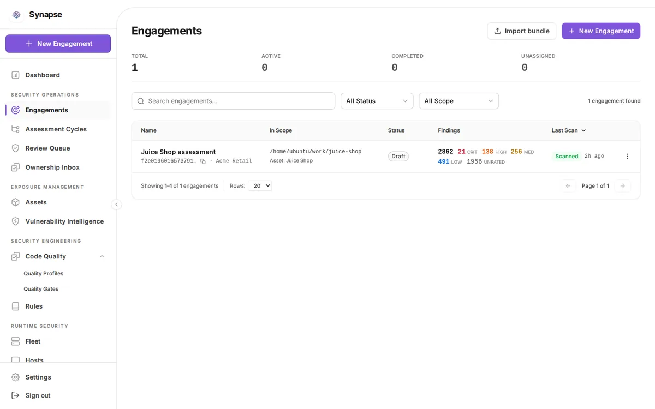Click the search magnifier icon
The height and width of the screenshot is (409, 655).
click(x=141, y=101)
